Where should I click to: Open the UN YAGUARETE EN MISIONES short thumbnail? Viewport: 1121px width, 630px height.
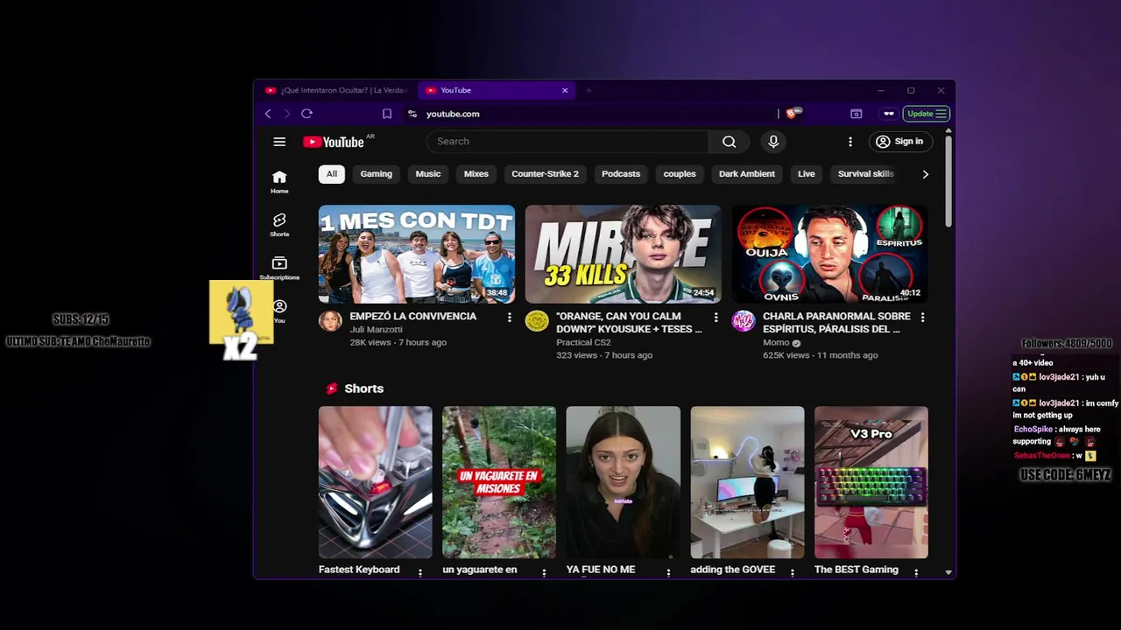coord(499,482)
